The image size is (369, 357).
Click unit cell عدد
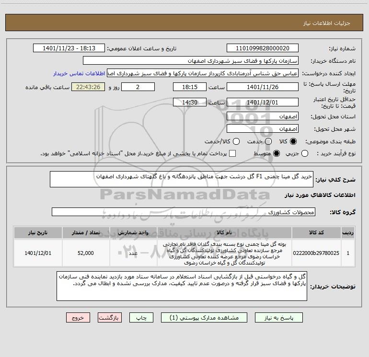[x=133, y=253]
